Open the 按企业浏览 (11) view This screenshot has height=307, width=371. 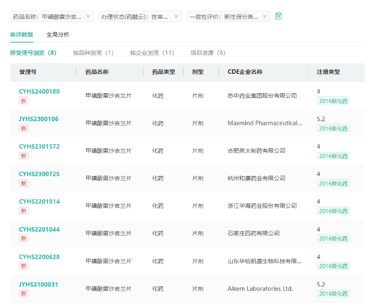click(152, 53)
